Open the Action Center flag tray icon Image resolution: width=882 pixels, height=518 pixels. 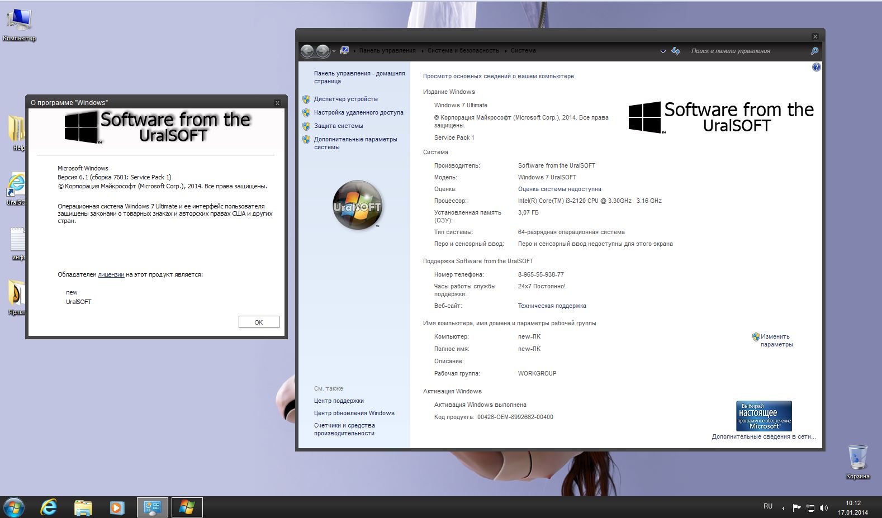coord(796,508)
